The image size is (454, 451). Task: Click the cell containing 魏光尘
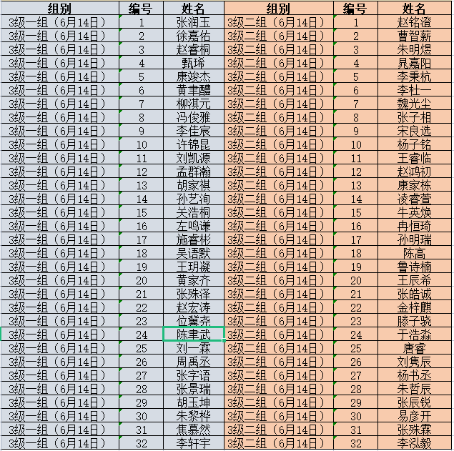coord(414,104)
